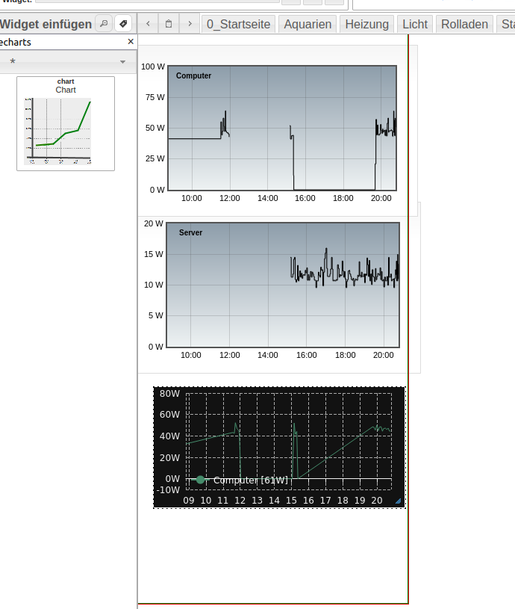The height and width of the screenshot is (609, 515).
Task: Select the Rolladen tab
Action: [x=464, y=24]
